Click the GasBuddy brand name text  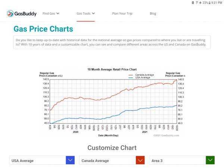(x=25, y=14)
